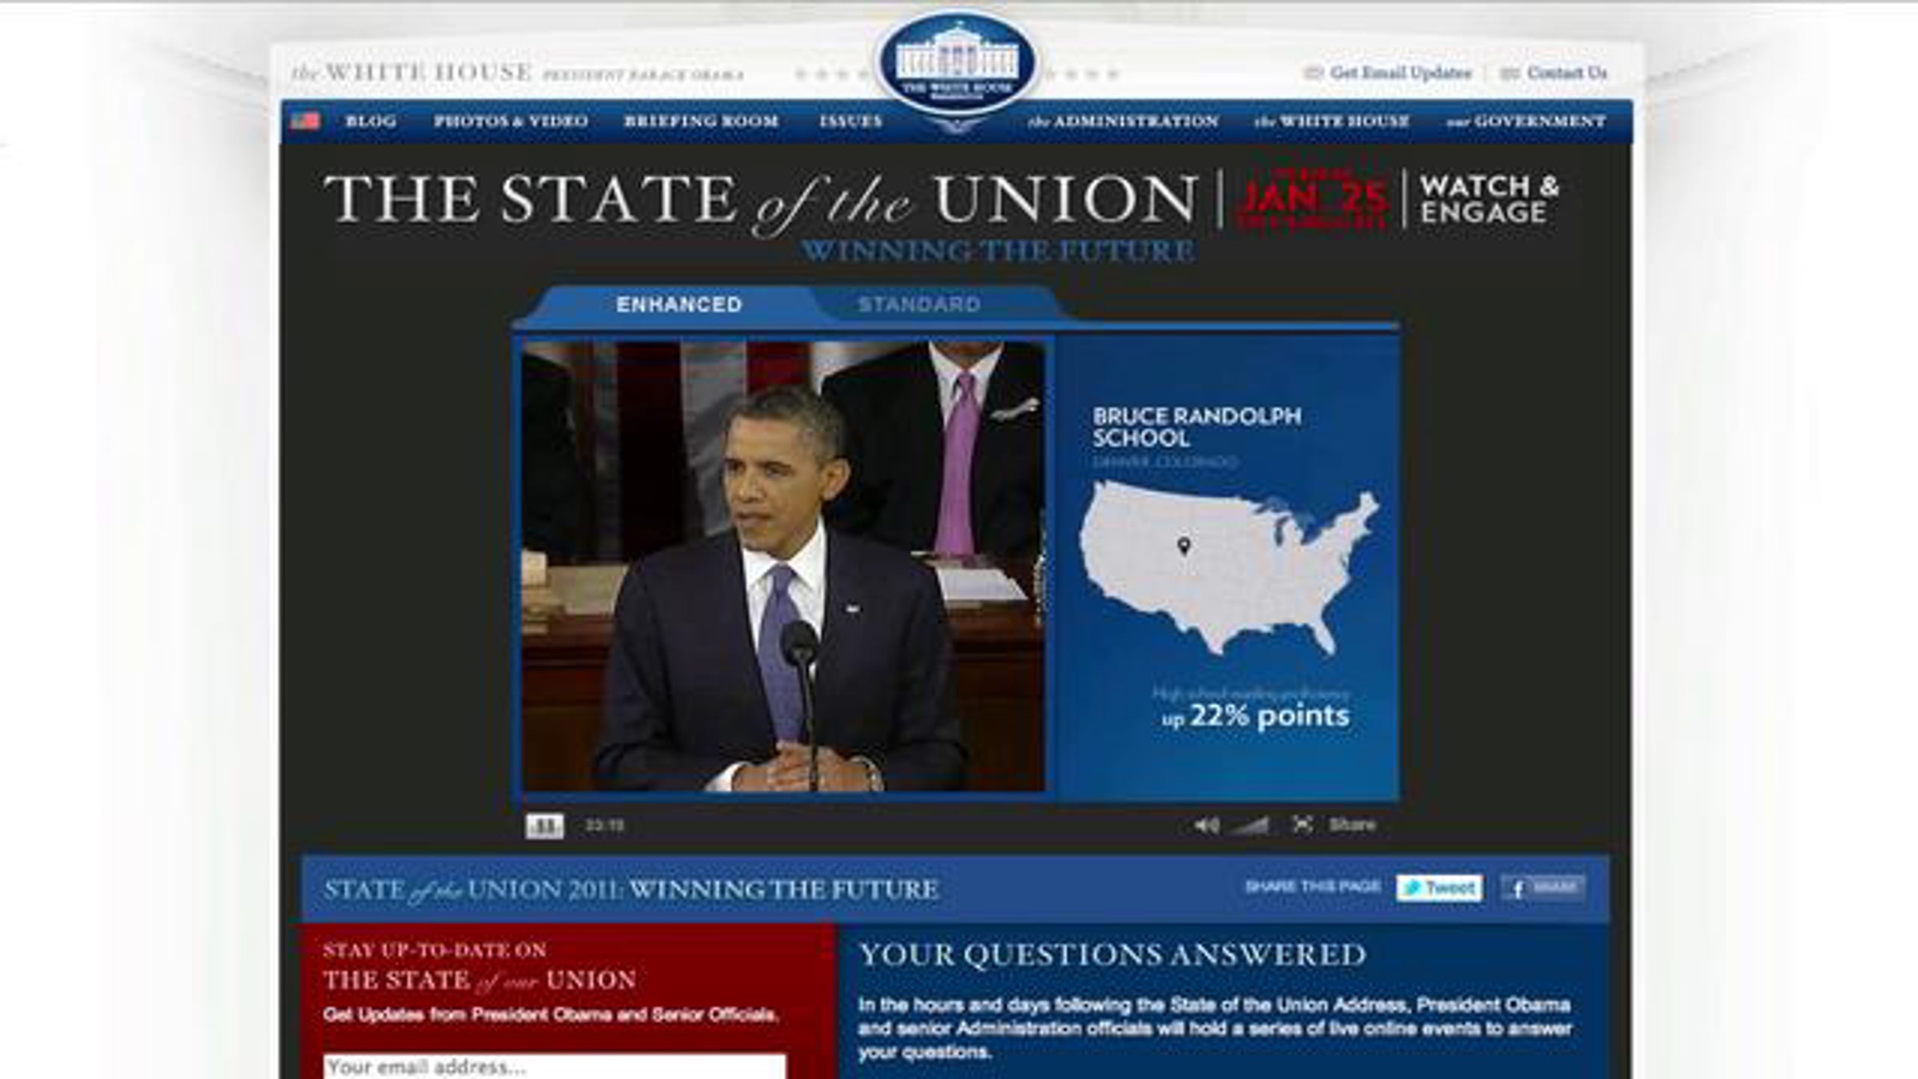1918x1079 pixels.
Task: Open the Briefing Room menu
Action: pyautogui.click(x=701, y=121)
